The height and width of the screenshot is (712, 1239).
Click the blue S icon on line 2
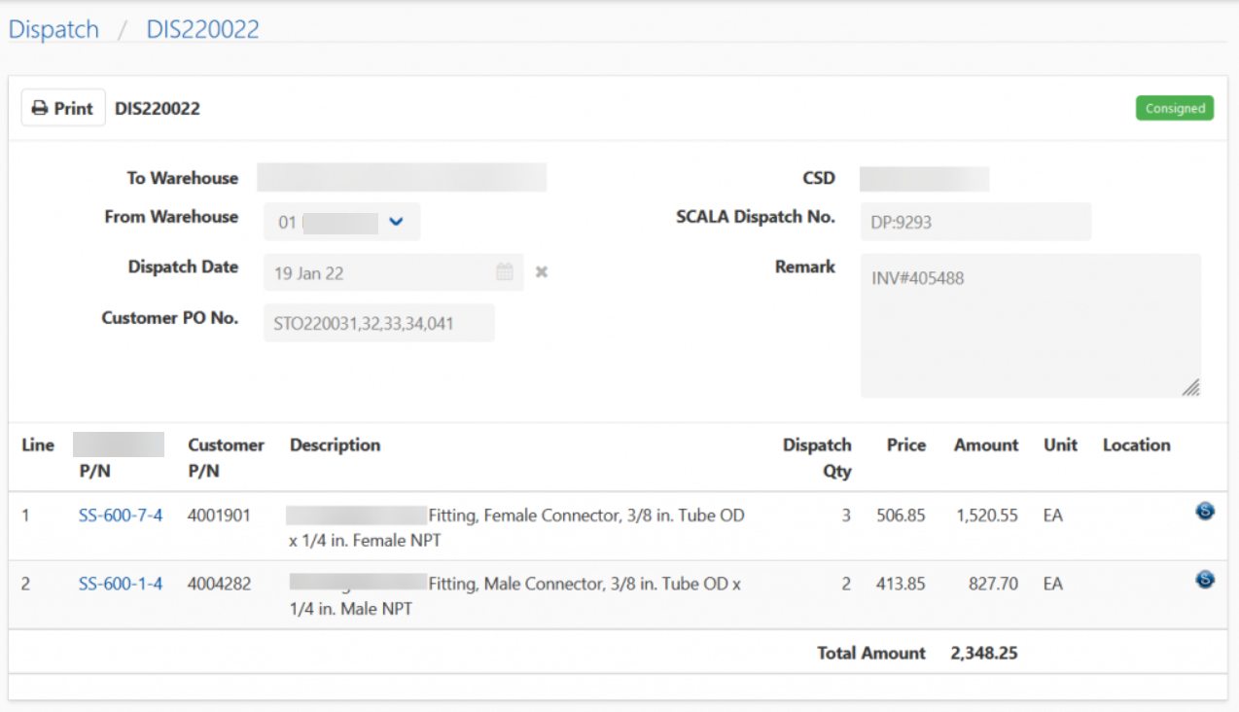point(1205,580)
